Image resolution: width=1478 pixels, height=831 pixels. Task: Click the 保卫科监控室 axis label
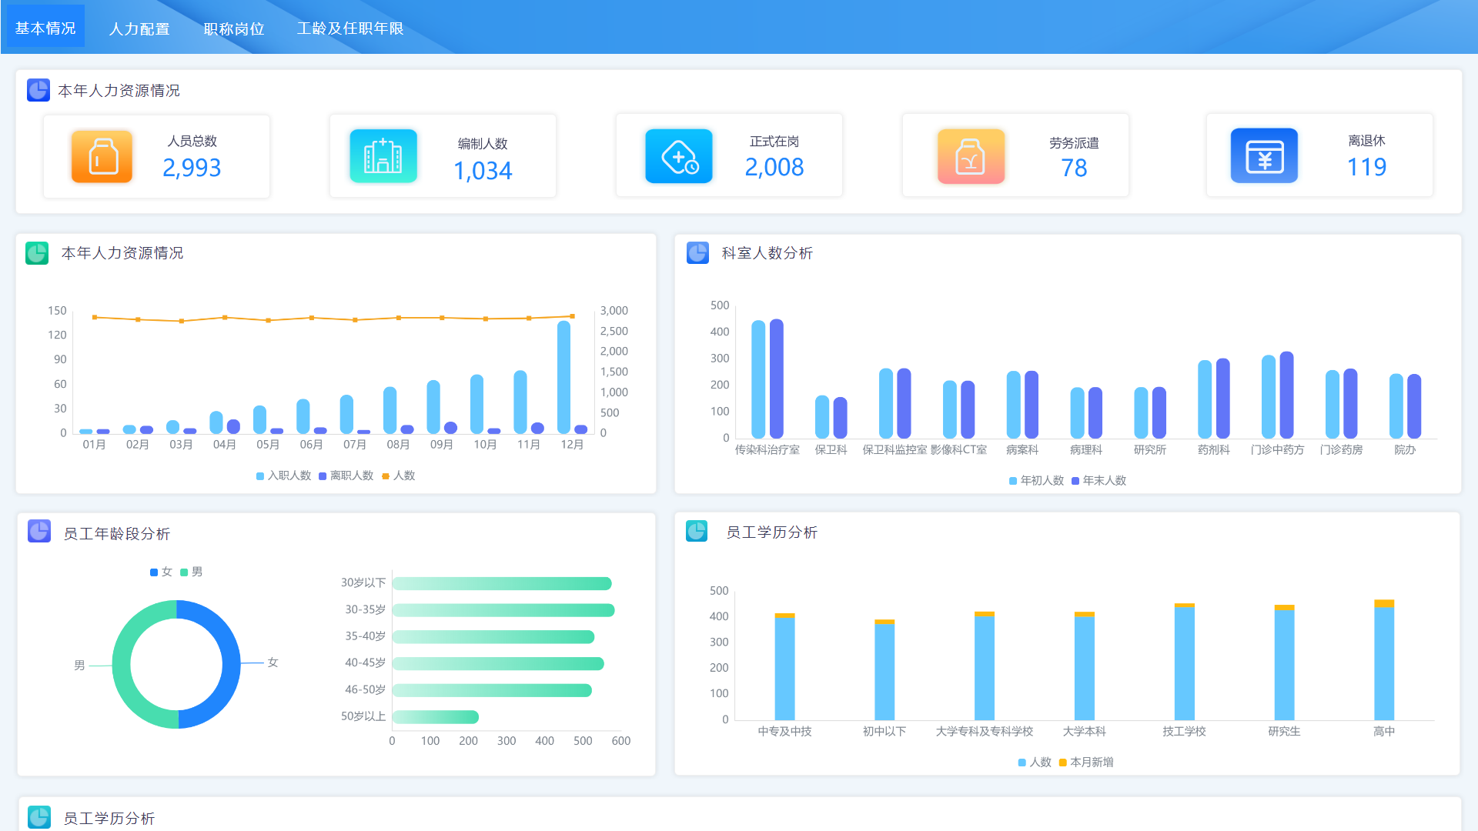(894, 449)
